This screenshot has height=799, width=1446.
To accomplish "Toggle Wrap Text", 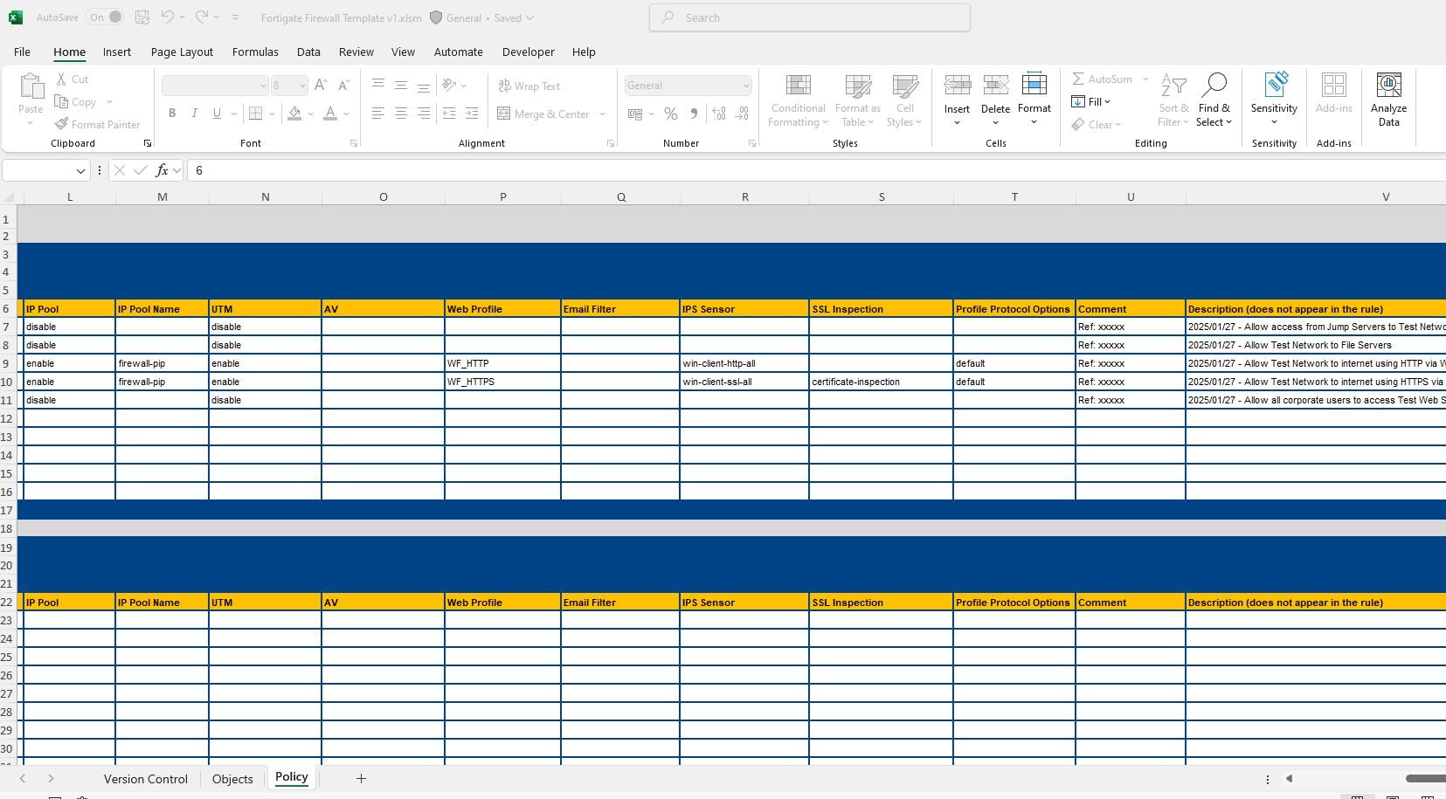I will pos(529,86).
